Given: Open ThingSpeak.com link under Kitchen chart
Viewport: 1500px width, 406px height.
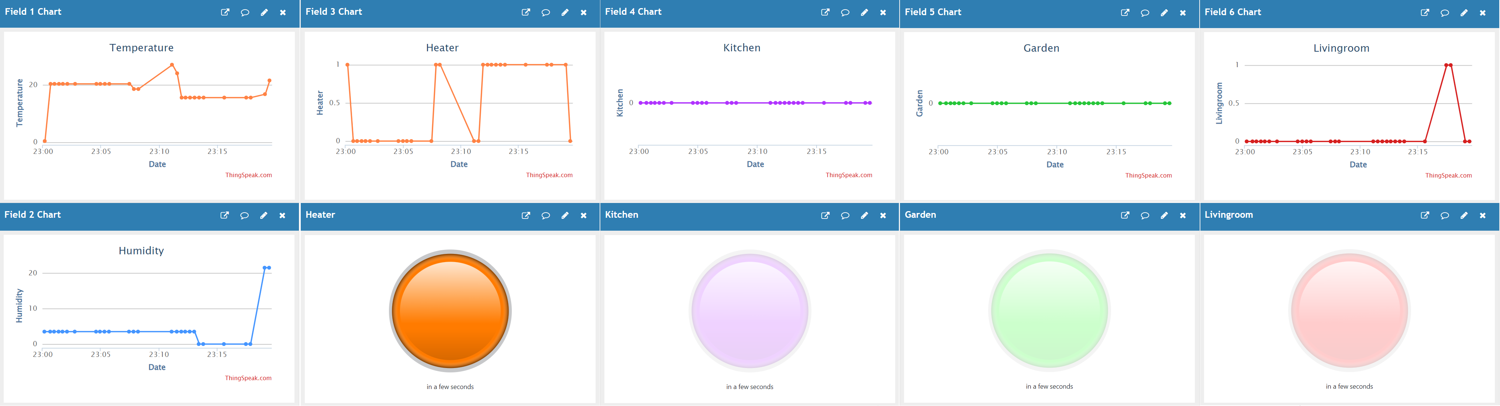Looking at the screenshot, I should point(849,175).
